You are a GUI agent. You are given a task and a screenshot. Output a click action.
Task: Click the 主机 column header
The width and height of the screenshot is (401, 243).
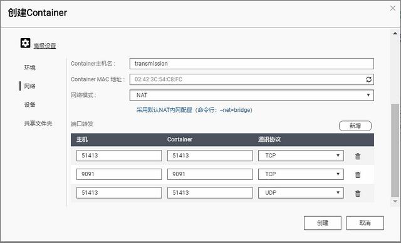pos(82,139)
